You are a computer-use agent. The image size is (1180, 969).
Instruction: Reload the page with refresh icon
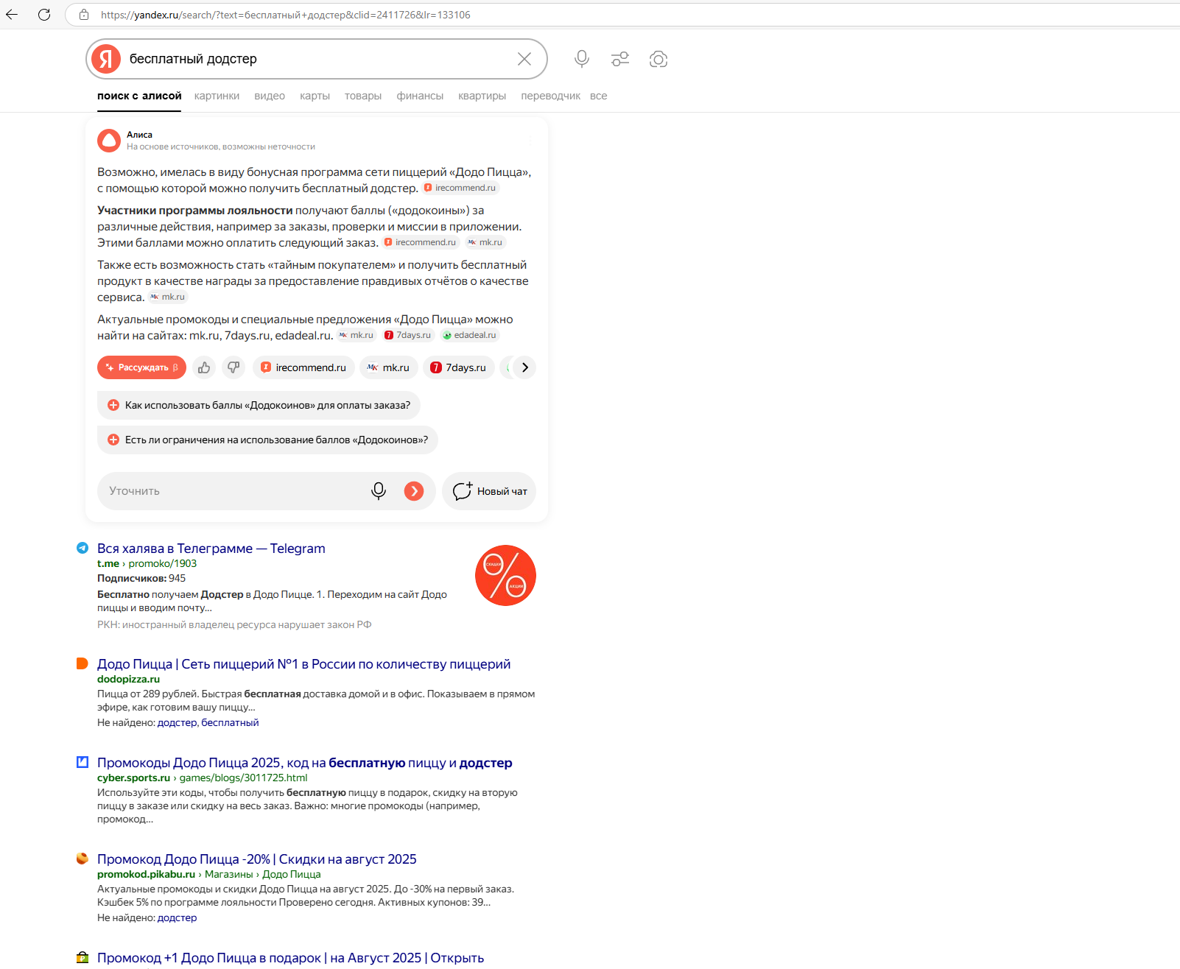44,15
